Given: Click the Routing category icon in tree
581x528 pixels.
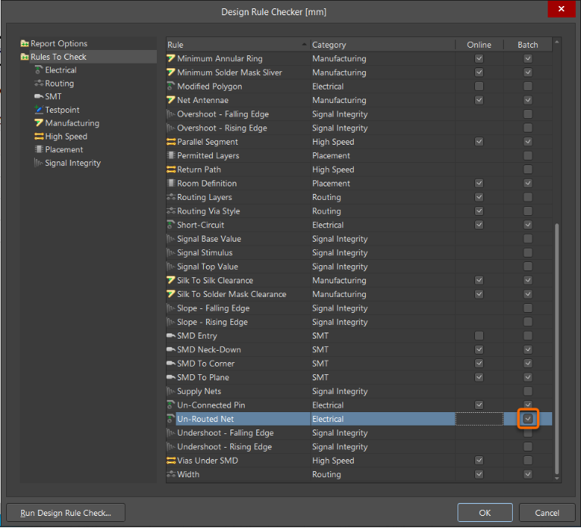Looking at the screenshot, I should [x=39, y=83].
